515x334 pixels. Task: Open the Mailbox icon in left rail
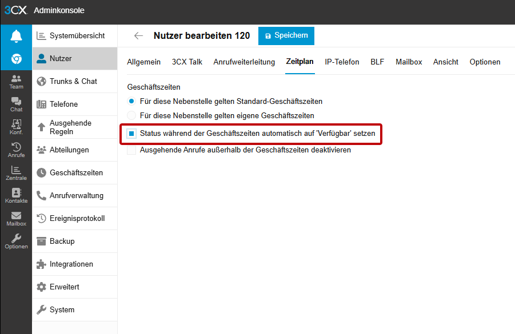pyautogui.click(x=16, y=219)
